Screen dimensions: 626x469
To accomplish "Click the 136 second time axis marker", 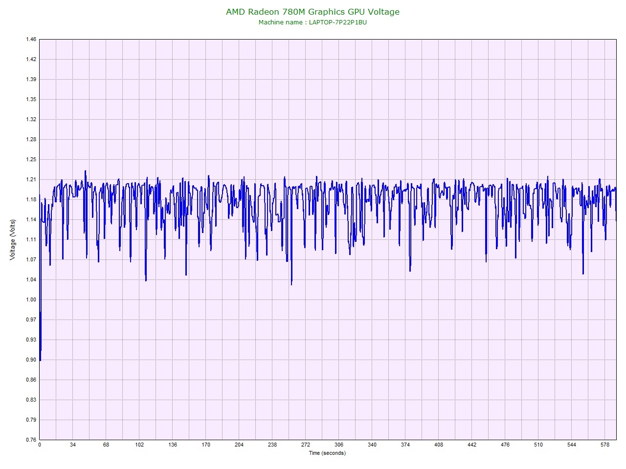I will 173,445.
